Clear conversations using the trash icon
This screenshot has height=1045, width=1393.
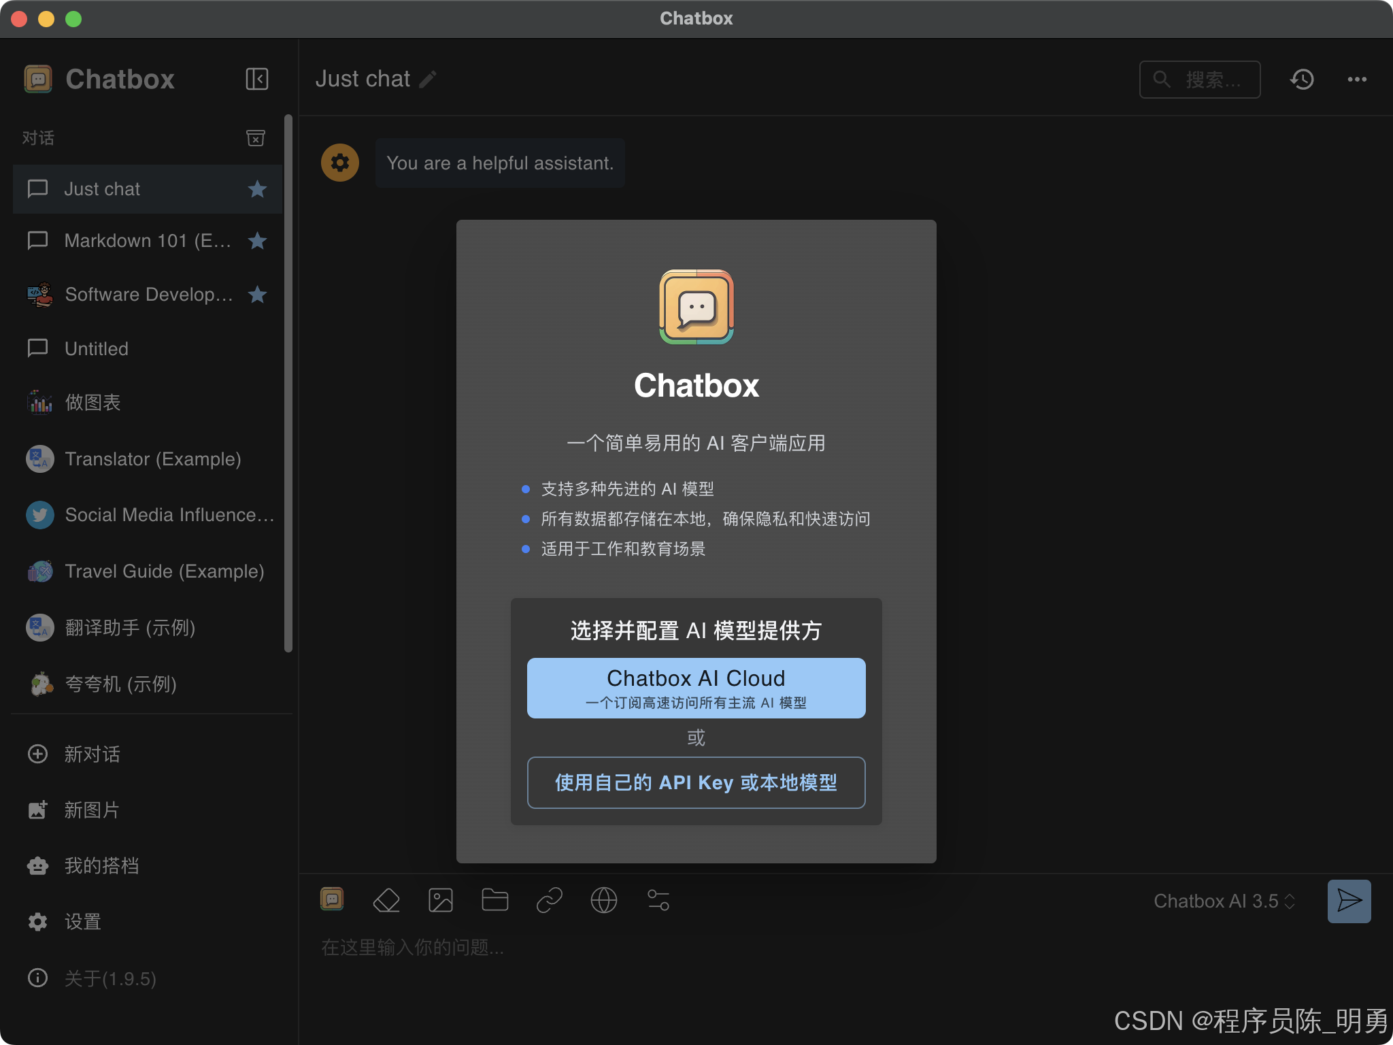pyautogui.click(x=255, y=138)
